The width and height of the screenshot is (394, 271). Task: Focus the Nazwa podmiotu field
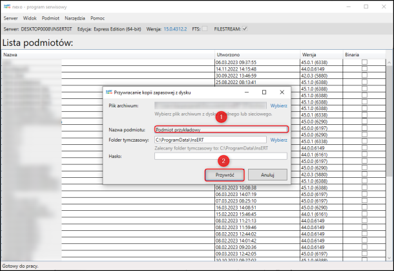[x=221, y=129]
